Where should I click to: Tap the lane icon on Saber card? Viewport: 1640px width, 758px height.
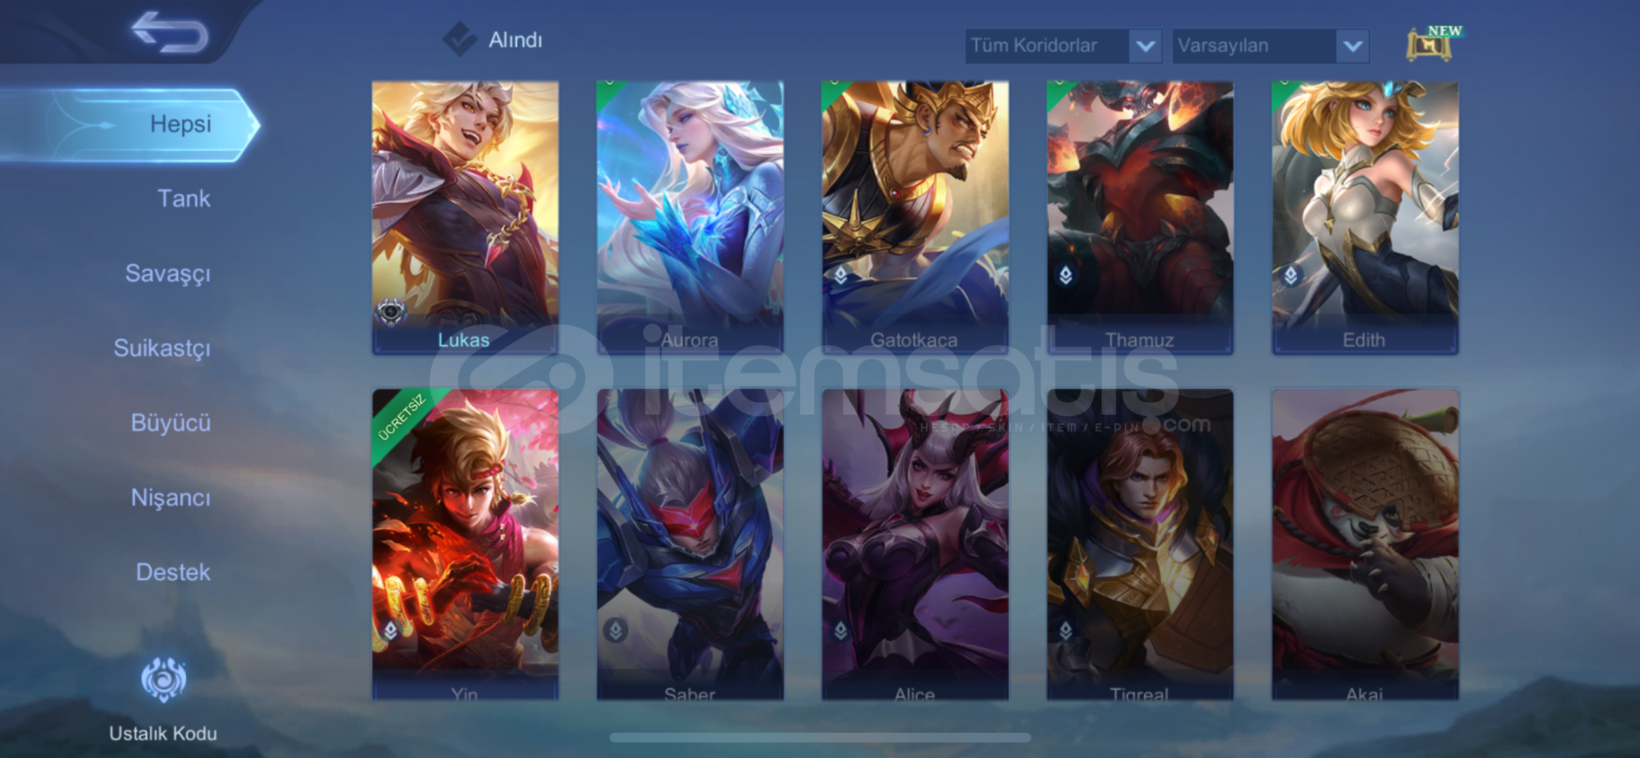[x=615, y=630]
